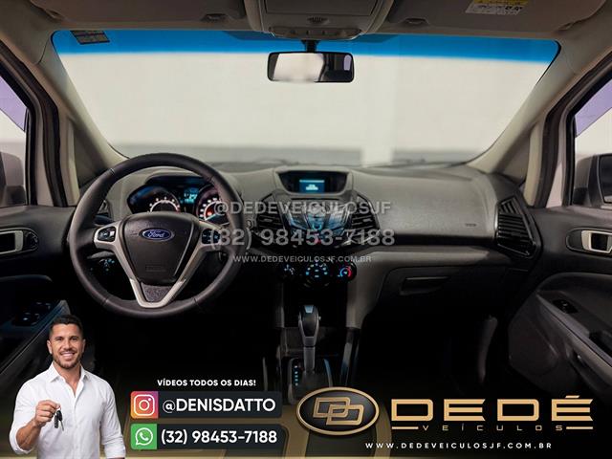Click the left steering wheel button pad
612x459 pixels.
tap(106, 233)
